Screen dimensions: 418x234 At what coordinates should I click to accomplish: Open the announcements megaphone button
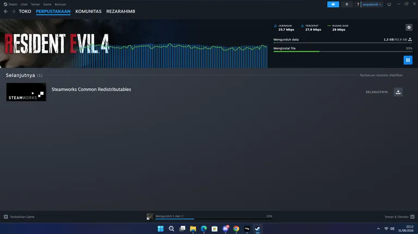coord(333,4)
